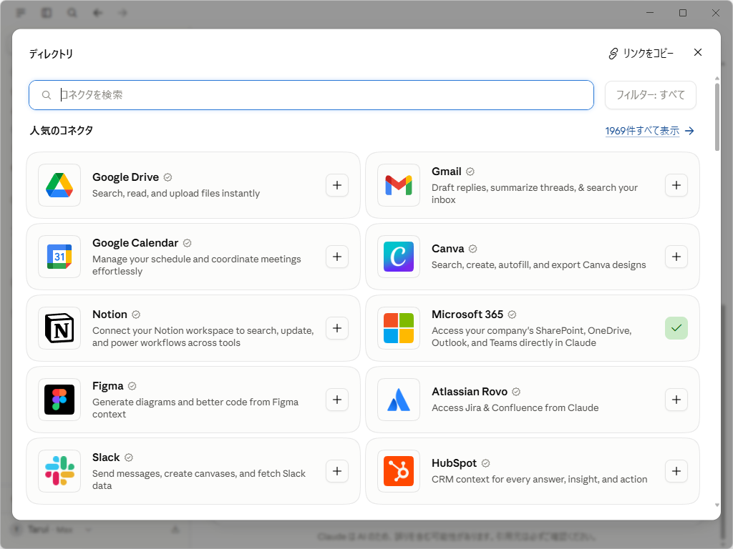Add the Notion connector with plus button

coord(337,327)
